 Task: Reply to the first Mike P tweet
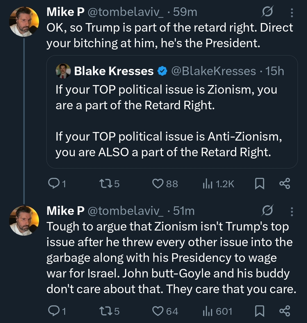[53, 184]
